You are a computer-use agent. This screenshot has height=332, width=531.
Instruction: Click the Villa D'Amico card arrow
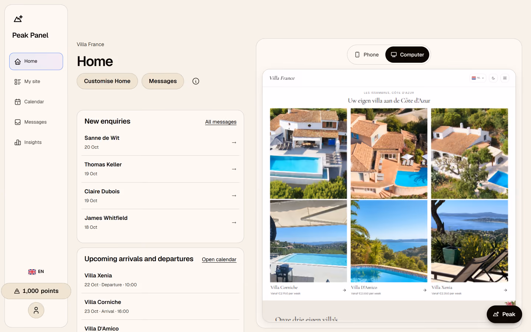pyautogui.click(x=425, y=290)
